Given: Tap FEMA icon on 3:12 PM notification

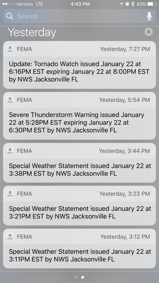Looking at the screenshot, I should (10, 236).
